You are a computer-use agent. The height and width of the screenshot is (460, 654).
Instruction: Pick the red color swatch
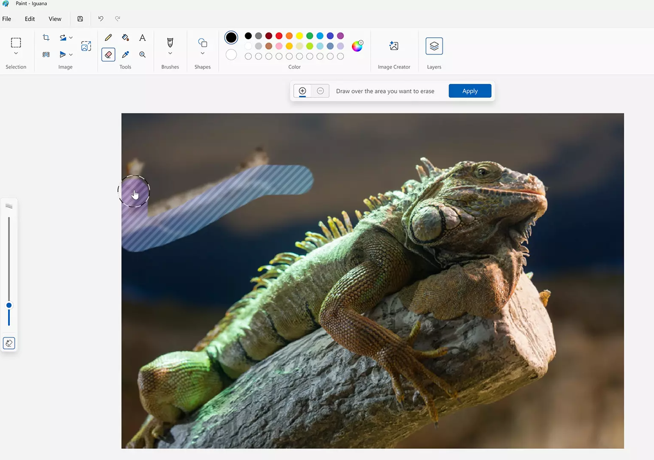pyautogui.click(x=279, y=36)
